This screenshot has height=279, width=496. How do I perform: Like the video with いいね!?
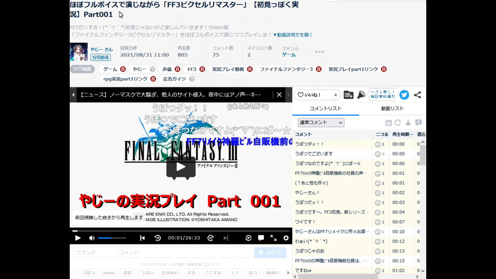(317, 95)
